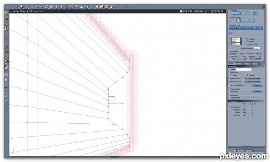Click the selection Name input field
This screenshot has width=270, height=162.
coord(243,70)
